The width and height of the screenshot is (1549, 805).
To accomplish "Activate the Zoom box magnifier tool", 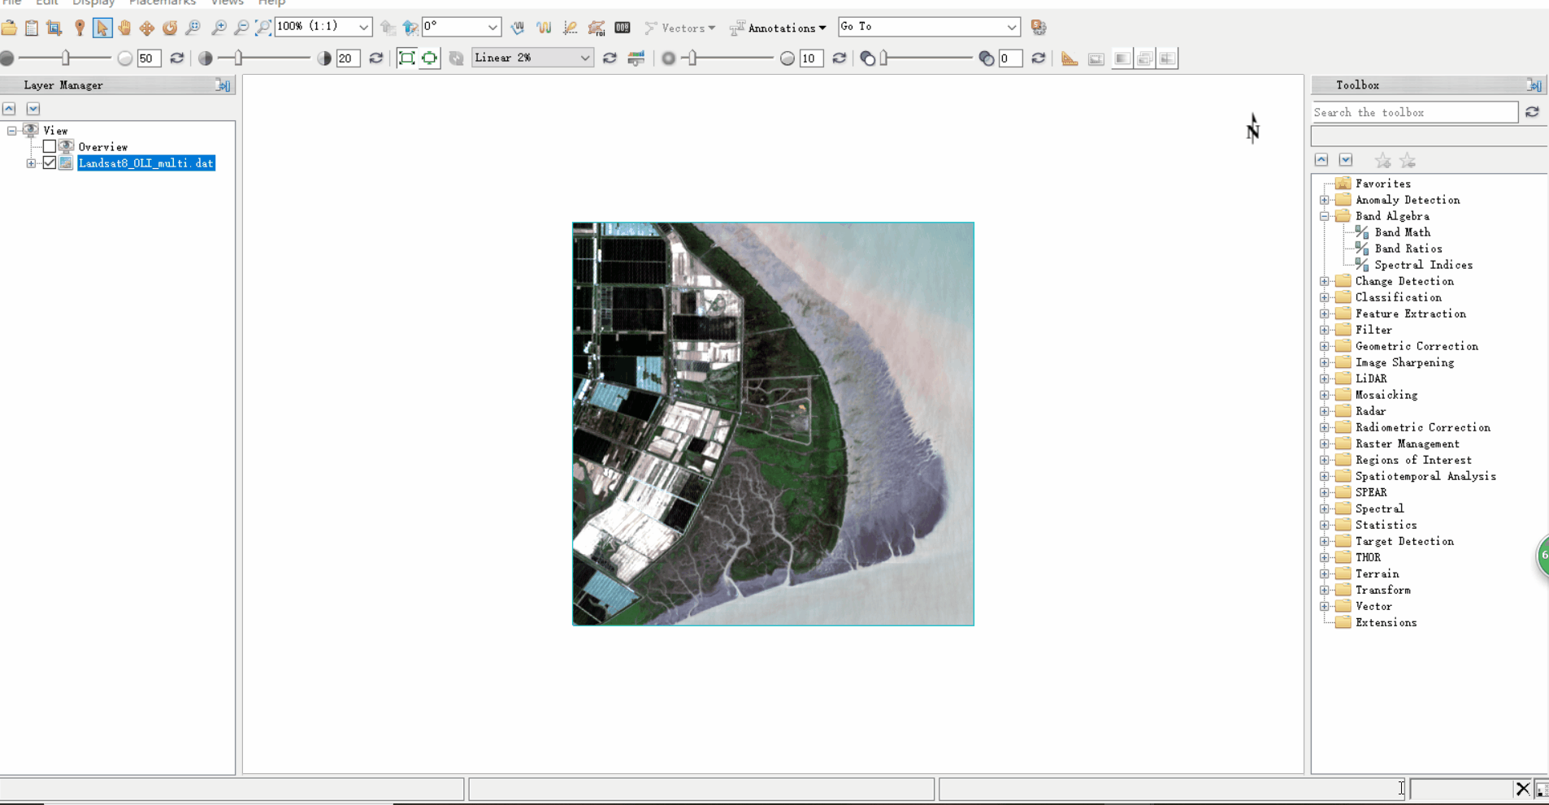I will (193, 28).
